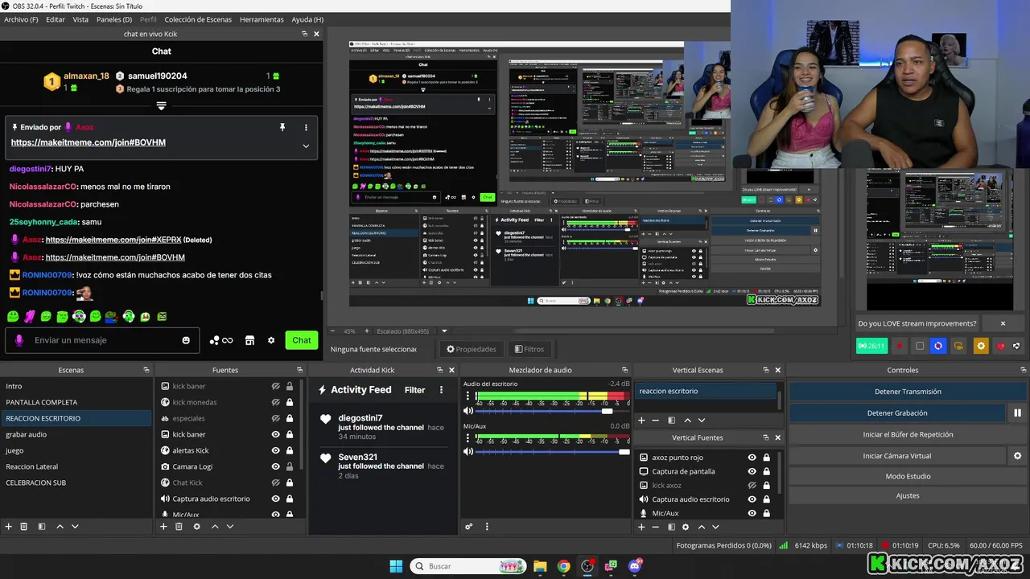This screenshot has height=579, width=1030.
Task: Lock the Camara Logi source
Action: (290, 466)
